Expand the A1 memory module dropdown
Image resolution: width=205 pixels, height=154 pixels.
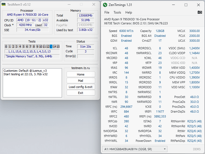(x=135, y=149)
